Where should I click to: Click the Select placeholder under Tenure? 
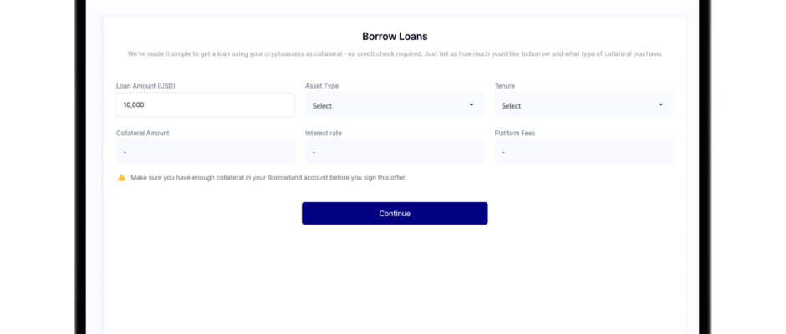[512, 106]
